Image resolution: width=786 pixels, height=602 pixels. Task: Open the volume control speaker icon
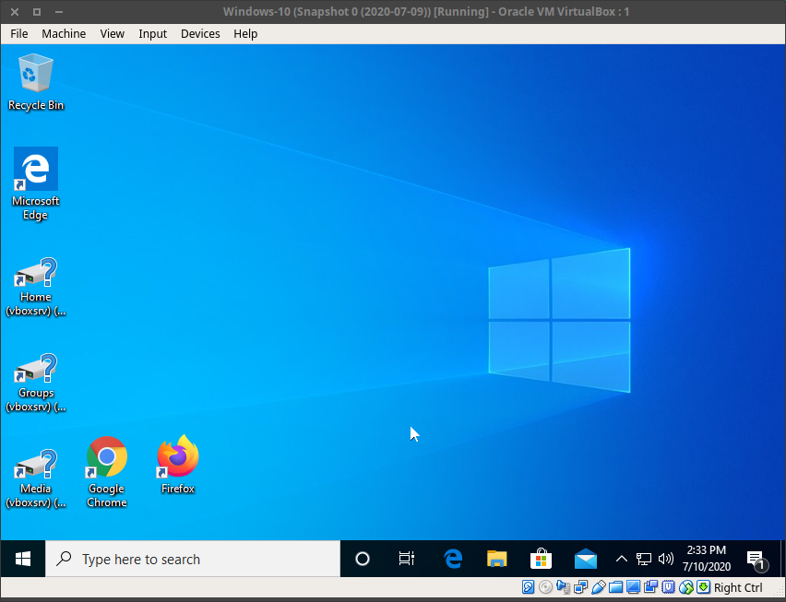[x=666, y=559]
